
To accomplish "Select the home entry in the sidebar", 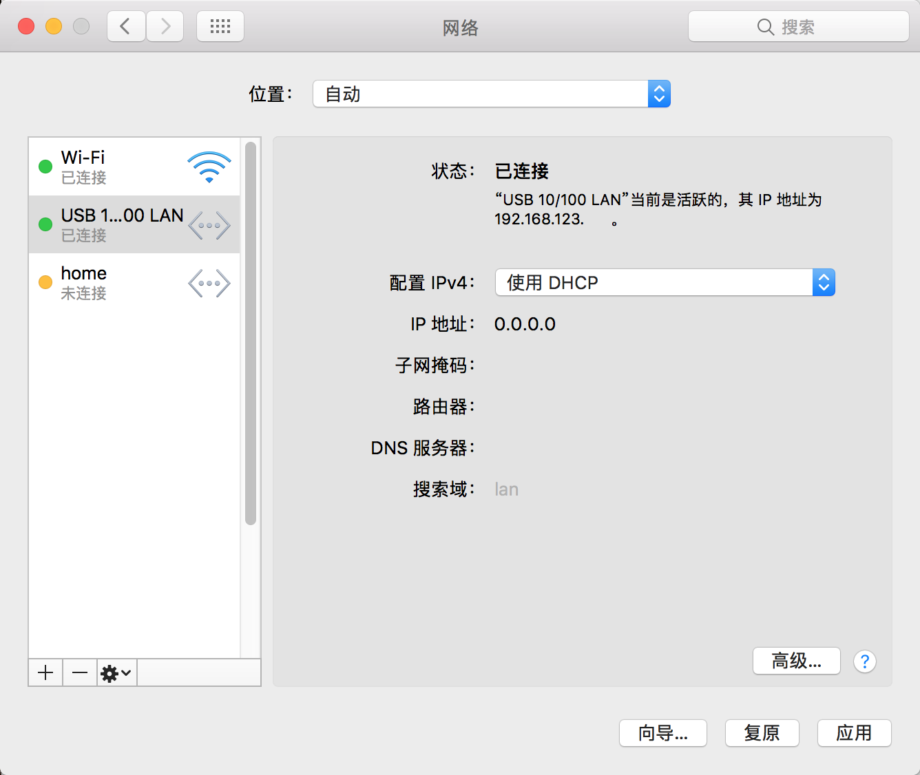I will click(x=110, y=282).
